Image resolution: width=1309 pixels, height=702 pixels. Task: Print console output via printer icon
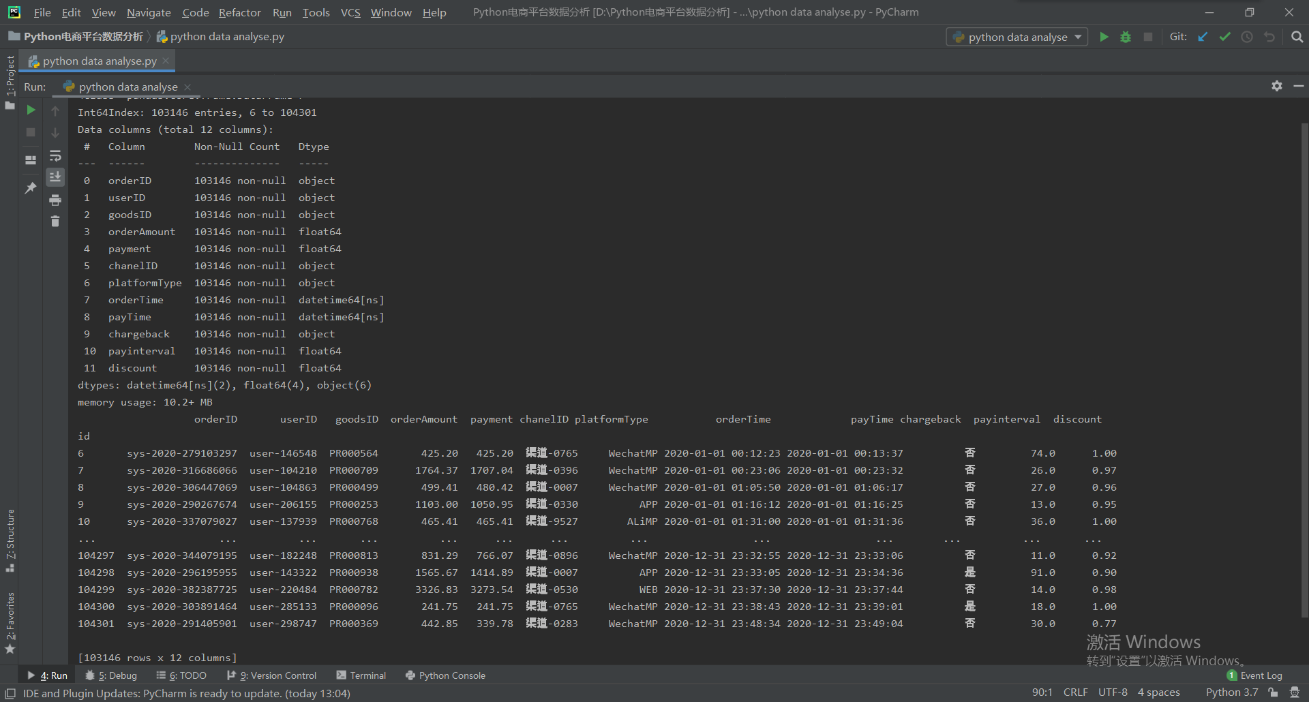click(55, 200)
